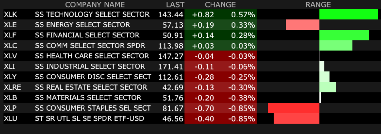Click SS HEALTH CARE SELECT SECTOR name
Screen dimensions: 381x134
pyautogui.click(x=92, y=56)
